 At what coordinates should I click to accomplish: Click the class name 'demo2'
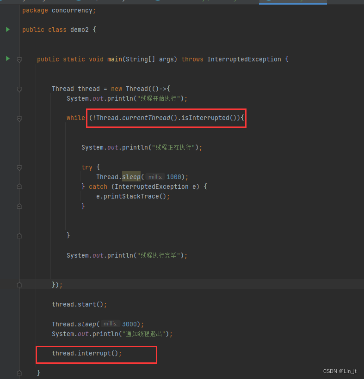click(x=80, y=30)
